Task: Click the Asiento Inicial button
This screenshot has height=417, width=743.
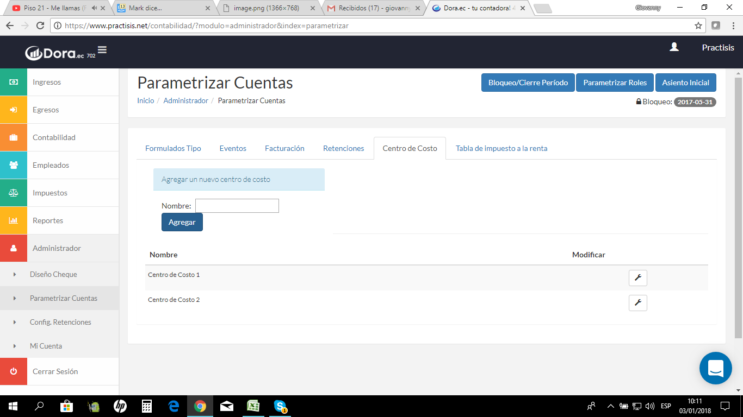Action: pyautogui.click(x=686, y=83)
